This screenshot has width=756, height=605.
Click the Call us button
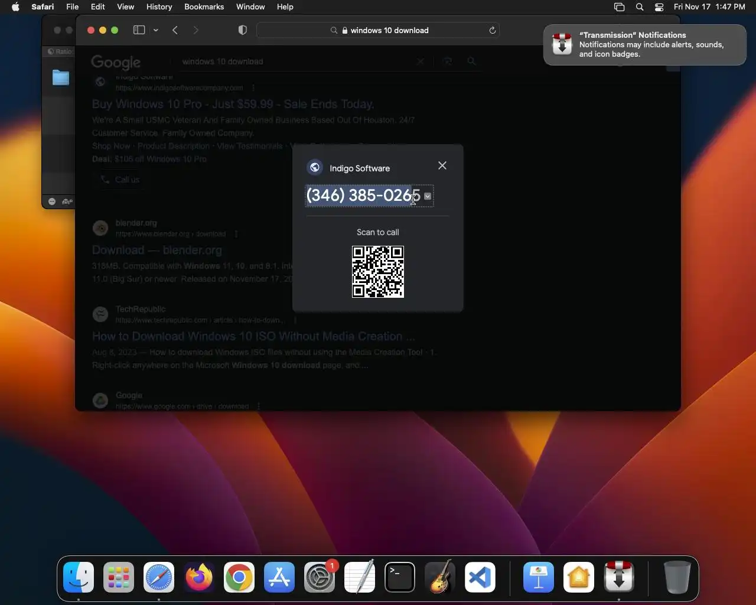point(120,180)
